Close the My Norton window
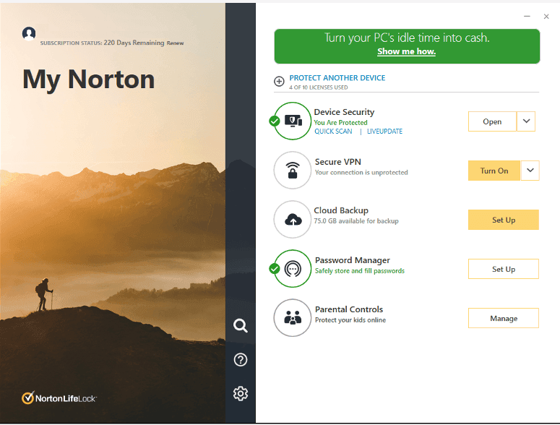 [x=546, y=17]
